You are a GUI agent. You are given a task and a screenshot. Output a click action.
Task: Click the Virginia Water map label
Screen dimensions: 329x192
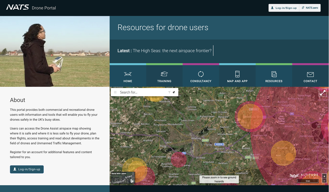303,159
